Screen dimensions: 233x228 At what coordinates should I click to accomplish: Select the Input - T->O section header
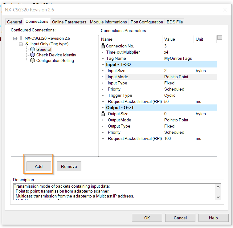pos(161,64)
